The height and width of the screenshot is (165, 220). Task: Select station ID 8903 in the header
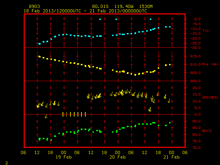(x=34, y=7)
